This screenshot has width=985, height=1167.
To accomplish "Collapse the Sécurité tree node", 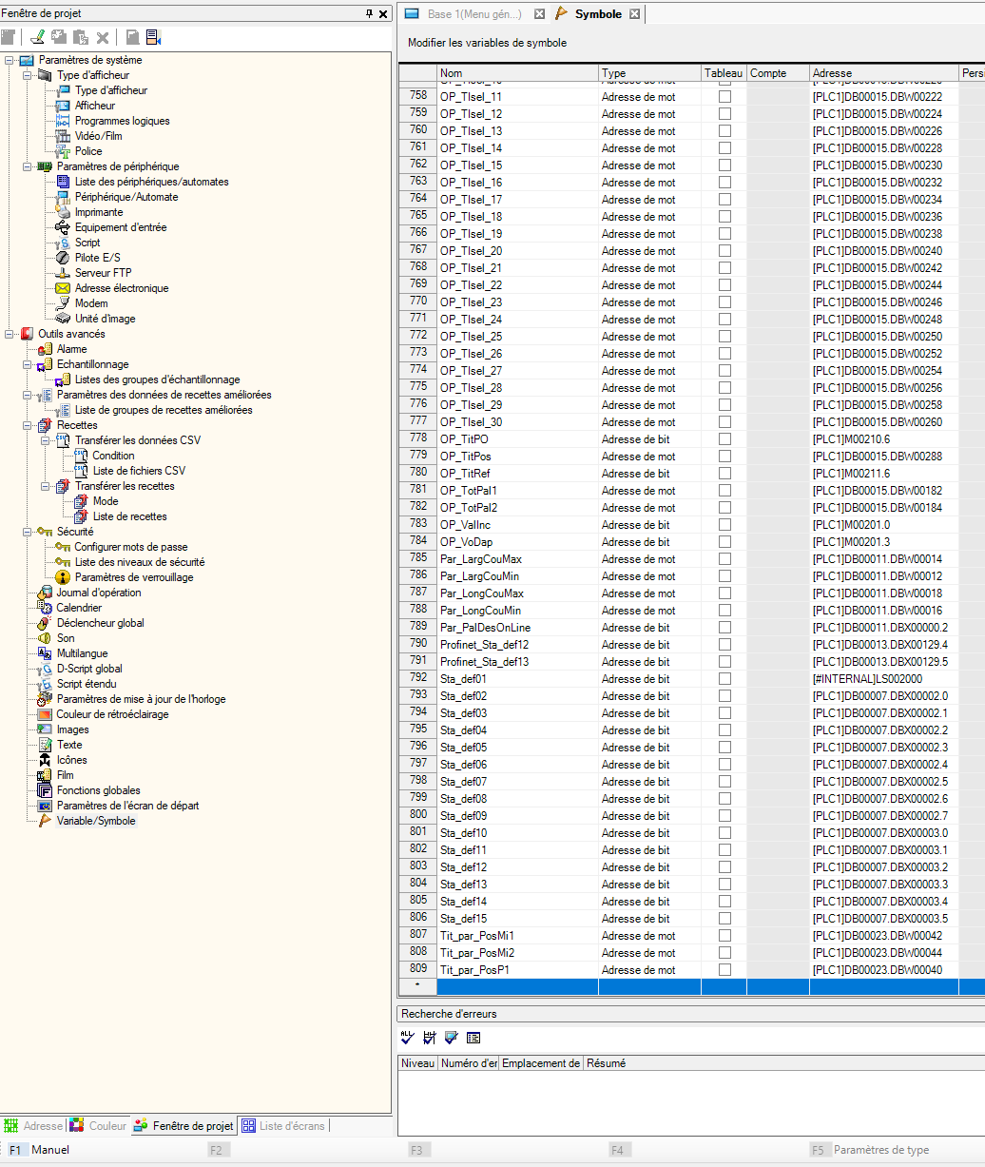I will (28, 532).
